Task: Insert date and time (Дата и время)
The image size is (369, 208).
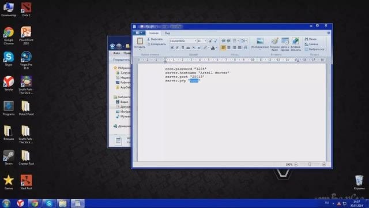Action: tap(285, 44)
